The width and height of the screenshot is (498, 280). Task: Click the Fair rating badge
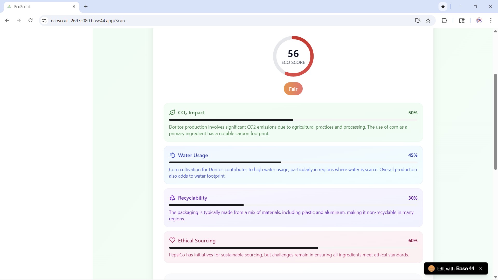click(x=293, y=89)
